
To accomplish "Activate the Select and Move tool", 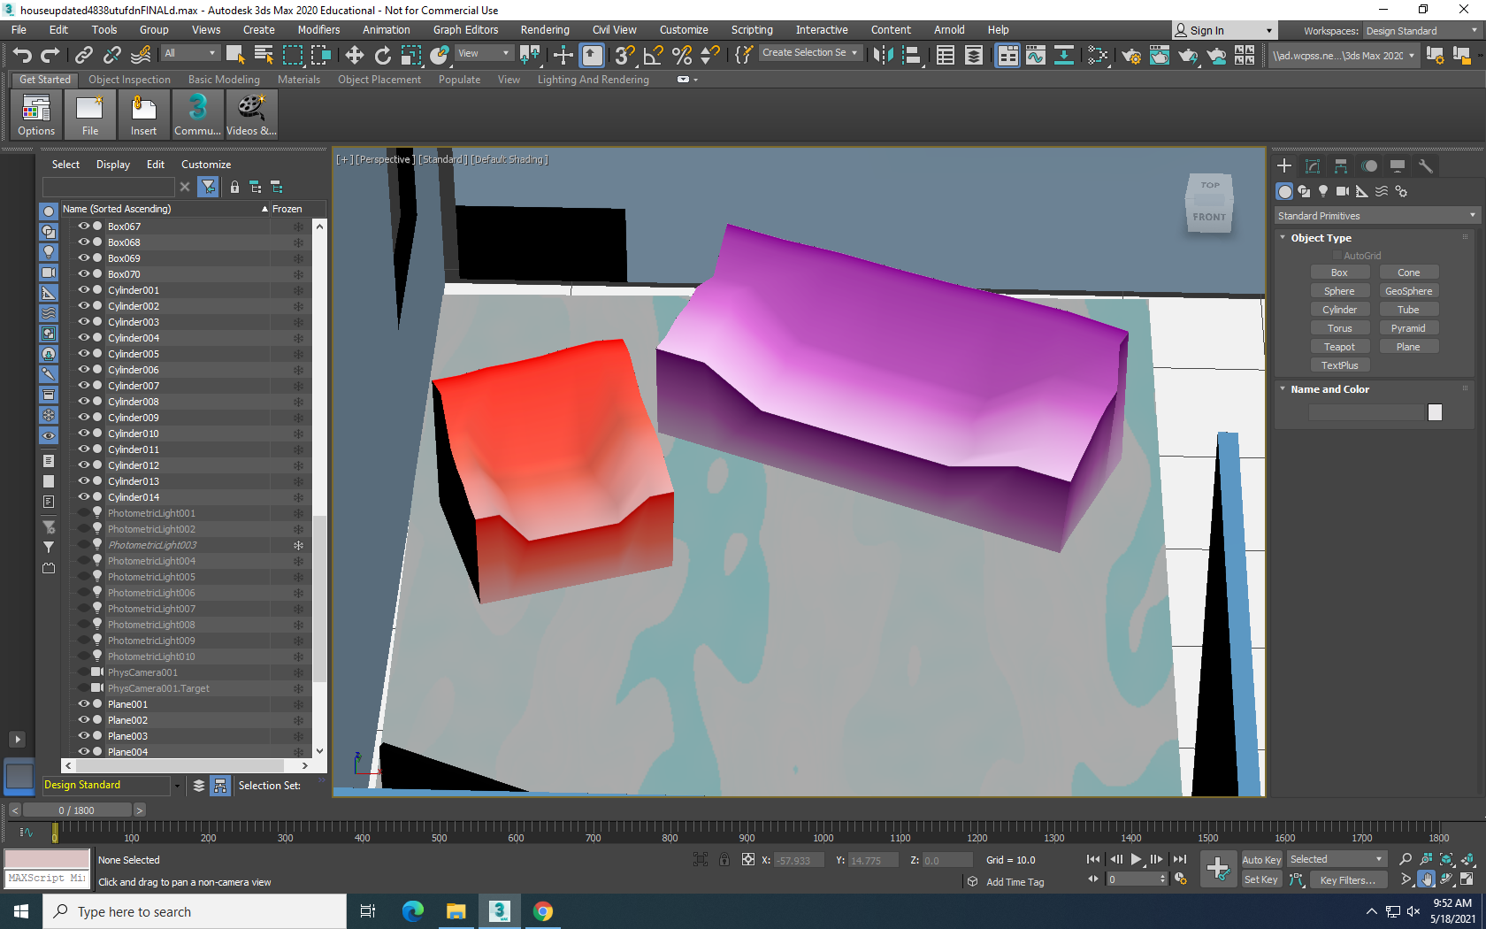I will (x=354, y=55).
